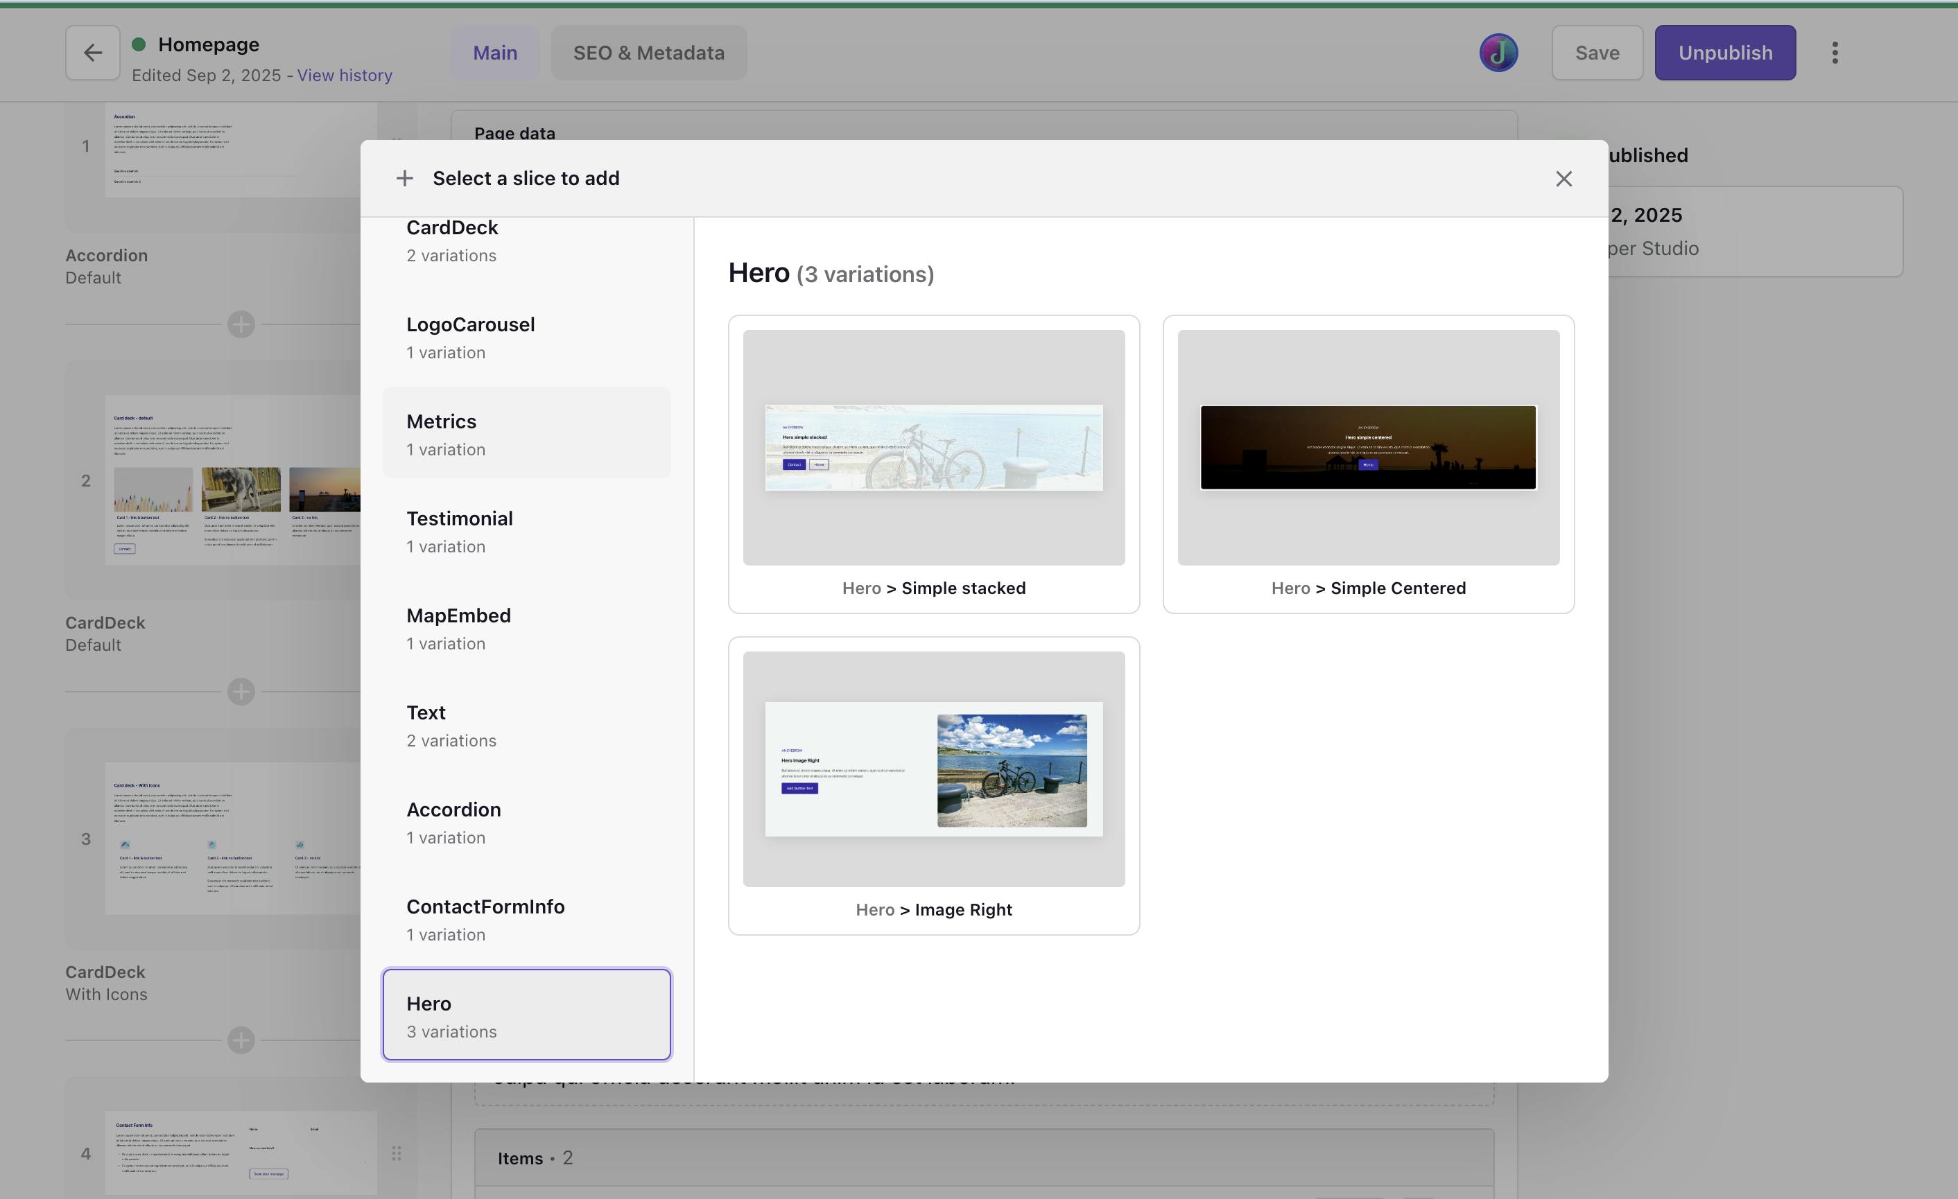
Task: Choose Hero Simple Centered variation
Action: 1367,464
